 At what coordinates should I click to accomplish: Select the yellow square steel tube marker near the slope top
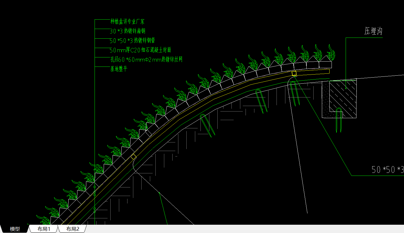click(x=294, y=73)
